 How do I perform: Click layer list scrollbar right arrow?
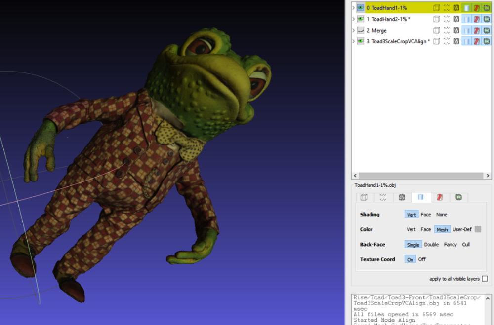(488, 176)
